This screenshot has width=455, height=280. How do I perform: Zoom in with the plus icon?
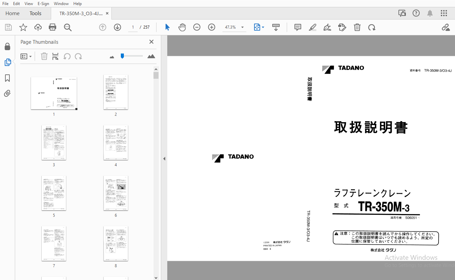point(212,27)
